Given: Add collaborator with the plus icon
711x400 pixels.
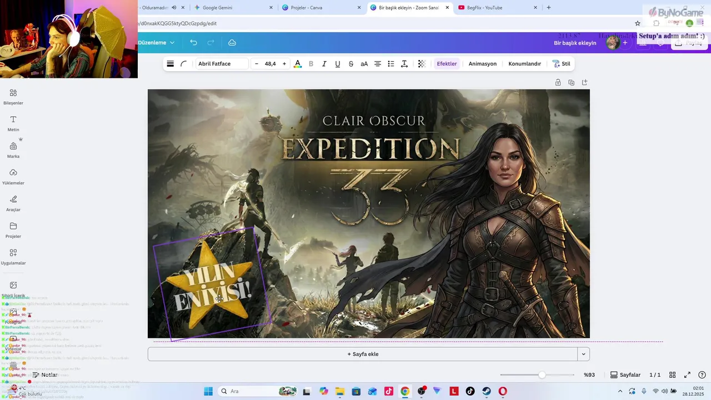Looking at the screenshot, I should coord(625,43).
